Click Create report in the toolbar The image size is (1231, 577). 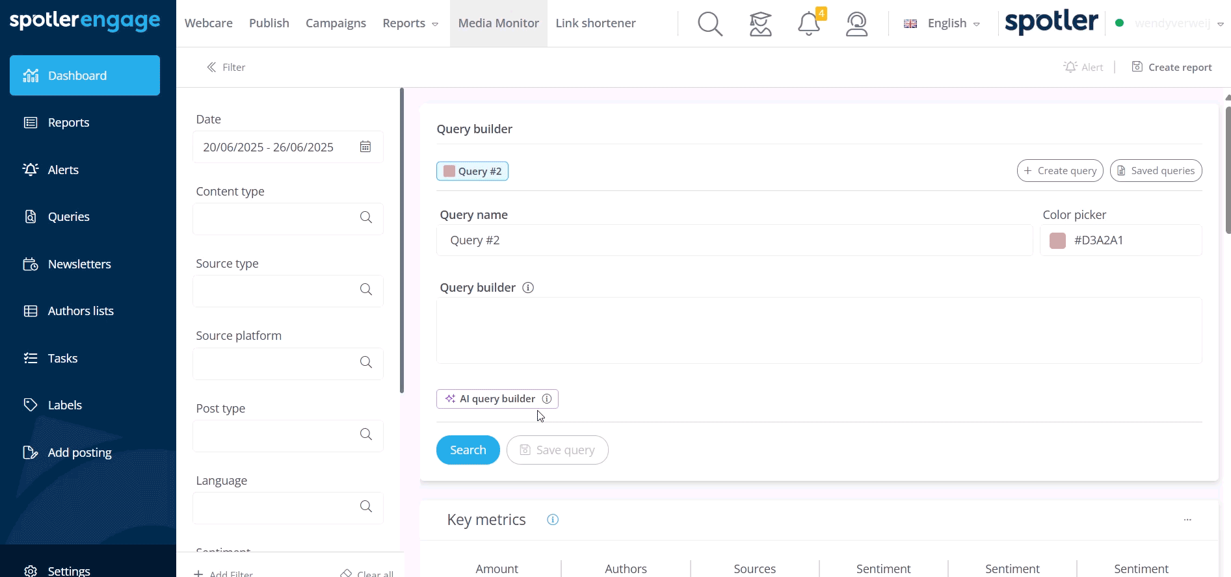pos(1172,67)
